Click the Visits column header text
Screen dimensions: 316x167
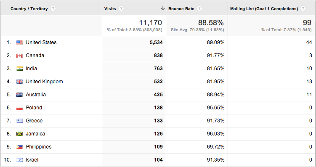coord(110,9)
